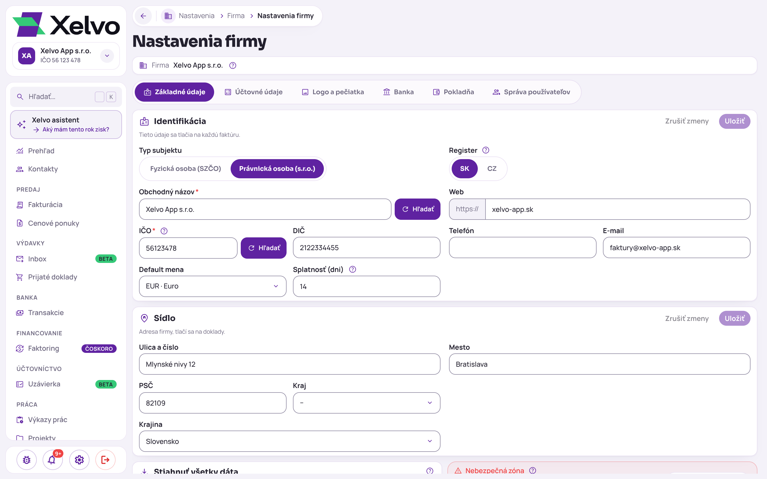Click Hľadať button next to Obchodný názov
The image size is (767, 479).
(x=417, y=209)
